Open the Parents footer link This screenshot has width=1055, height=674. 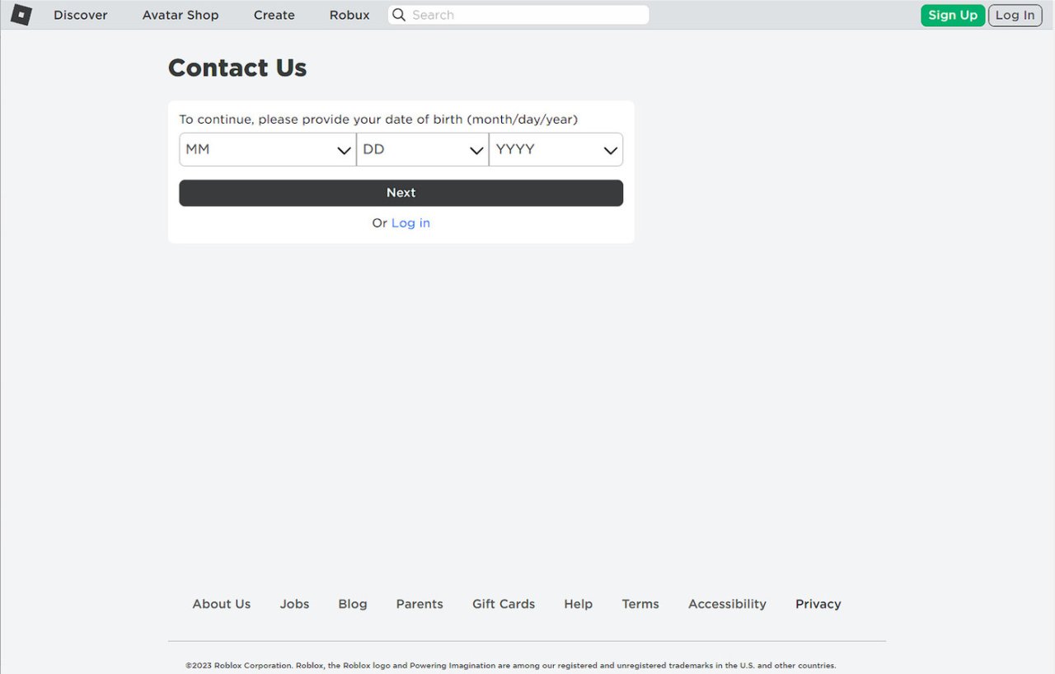420,604
